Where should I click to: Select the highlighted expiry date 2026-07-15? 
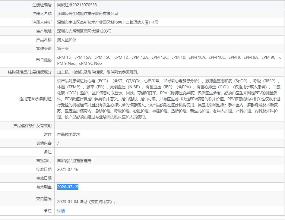click(68, 187)
